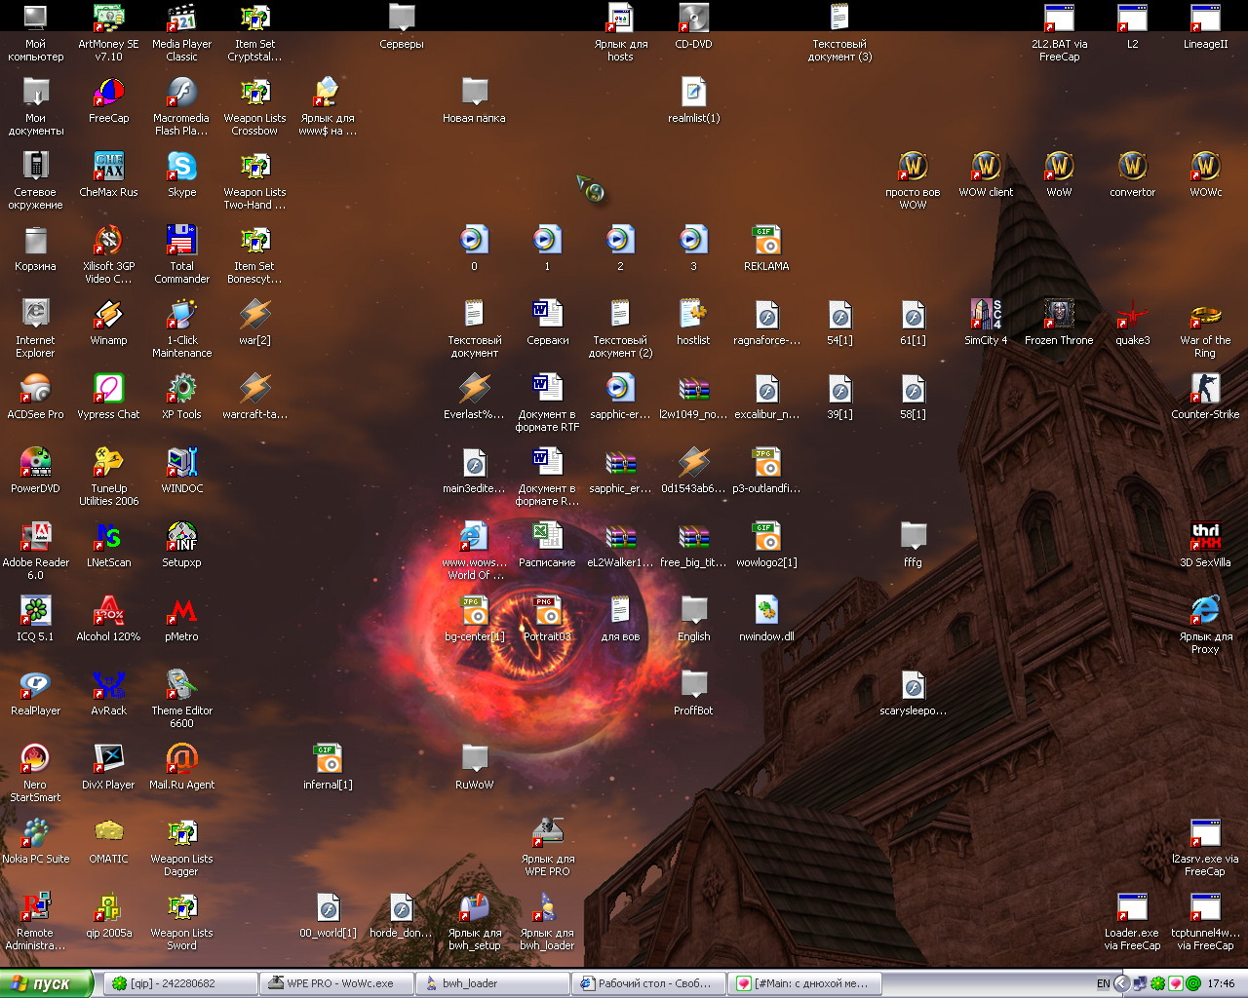Select the RuWoW folder icon
The height and width of the screenshot is (998, 1248).
tap(474, 767)
